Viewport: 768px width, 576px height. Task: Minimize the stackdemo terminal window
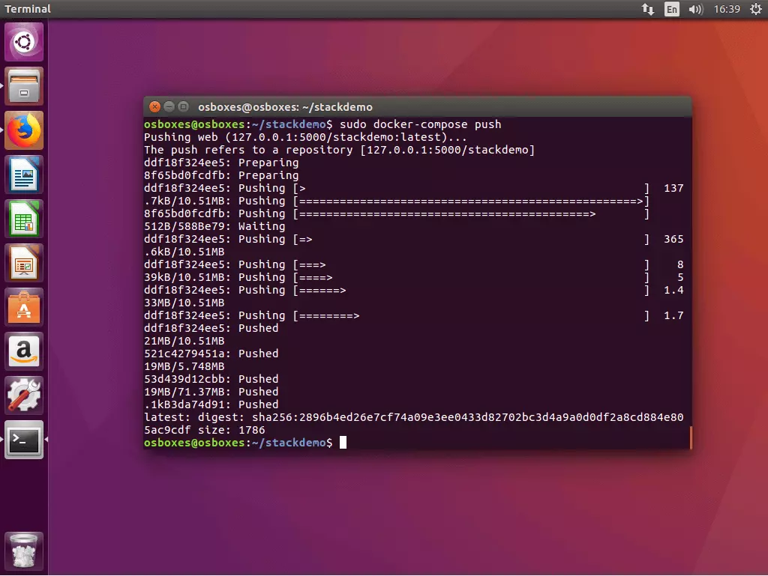click(x=169, y=106)
